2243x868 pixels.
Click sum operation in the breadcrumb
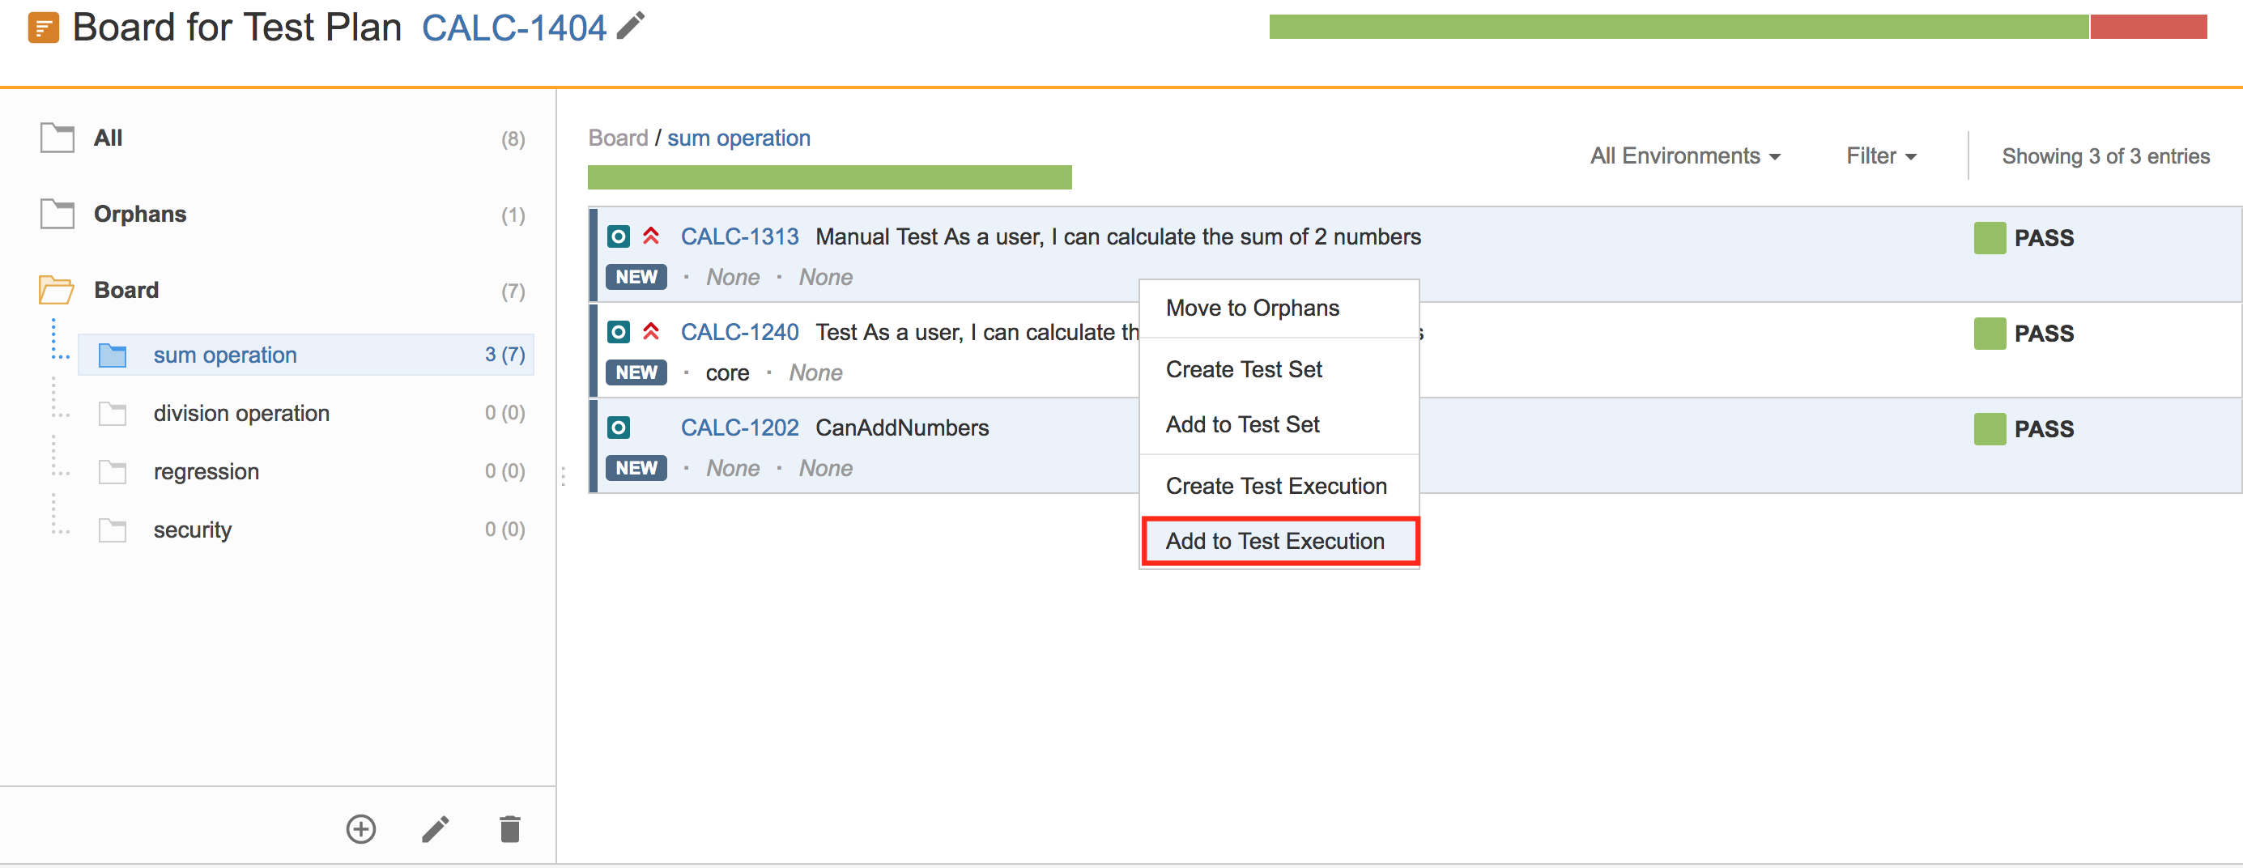click(738, 138)
